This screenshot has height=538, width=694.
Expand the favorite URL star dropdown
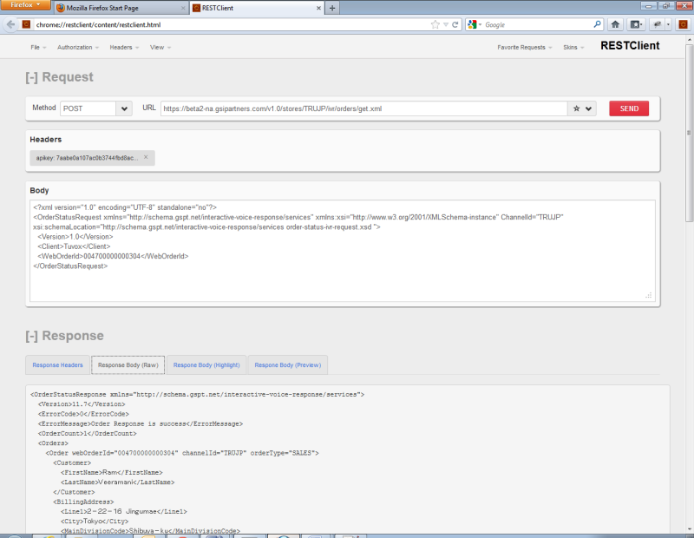coord(583,108)
